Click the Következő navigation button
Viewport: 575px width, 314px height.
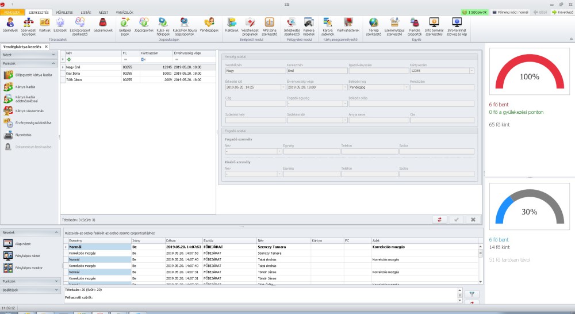pos(562,12)
